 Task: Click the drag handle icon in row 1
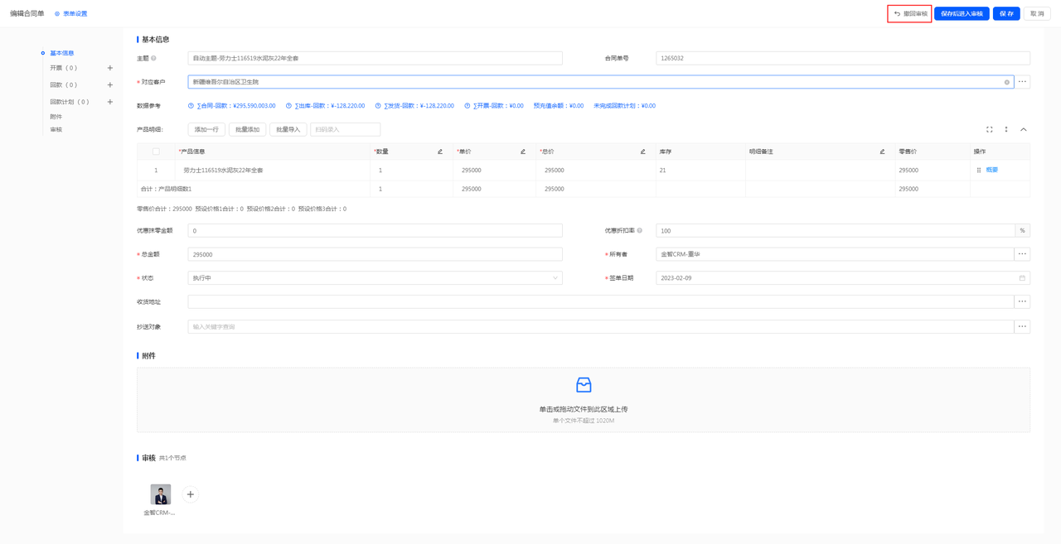coord(979,170)
